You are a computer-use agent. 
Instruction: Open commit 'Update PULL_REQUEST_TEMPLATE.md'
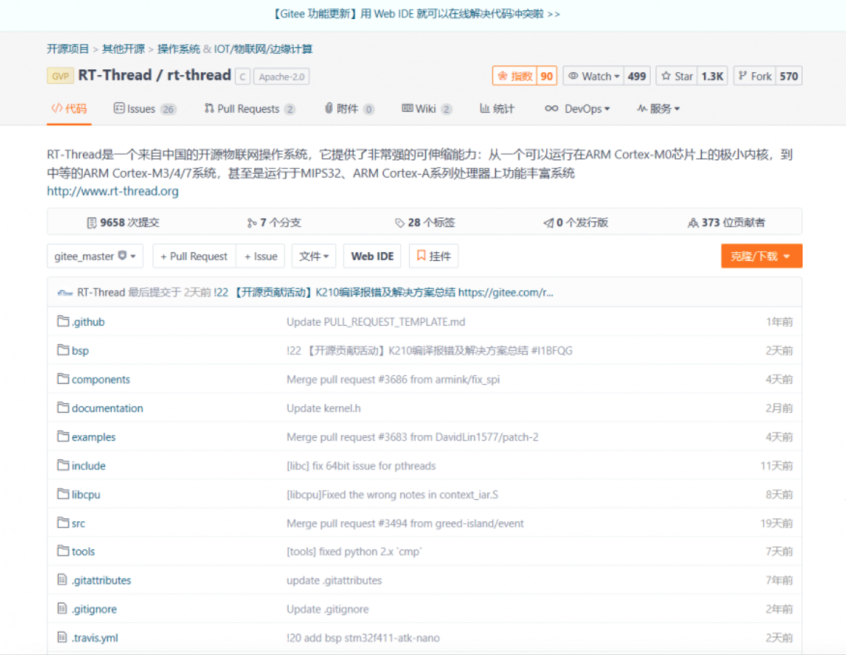pyautogui.click(x=376, y=322)
